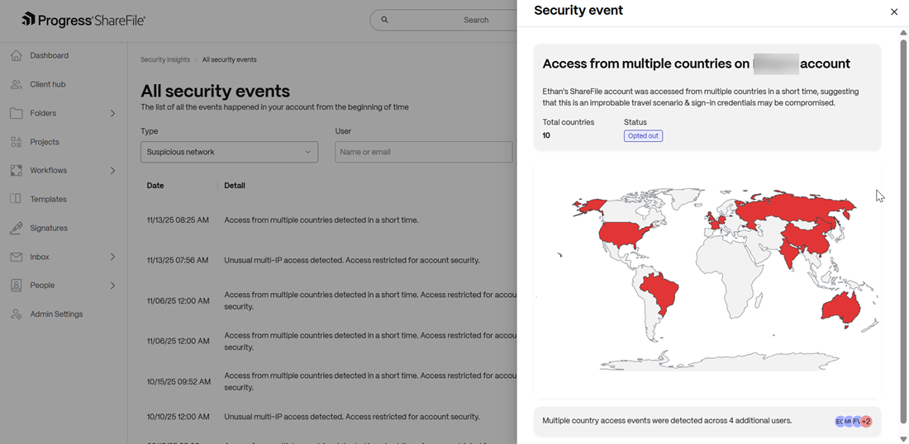Image resolution: width=909 pixels, height=444 pixels.
Task: Click the Opted out status badge
Action: point(643,135)
